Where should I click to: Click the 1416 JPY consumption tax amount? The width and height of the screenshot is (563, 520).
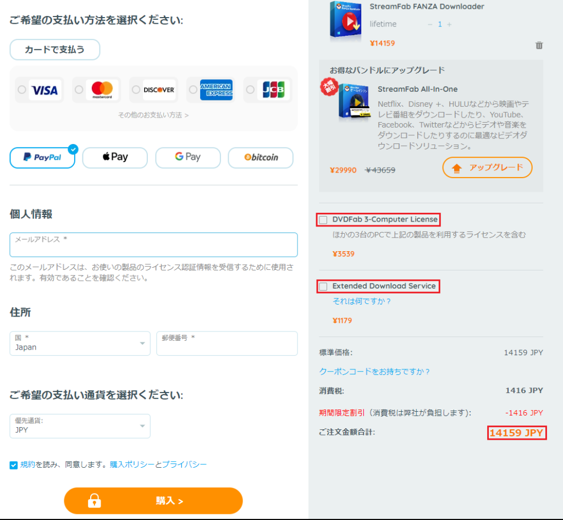point(524,390)
